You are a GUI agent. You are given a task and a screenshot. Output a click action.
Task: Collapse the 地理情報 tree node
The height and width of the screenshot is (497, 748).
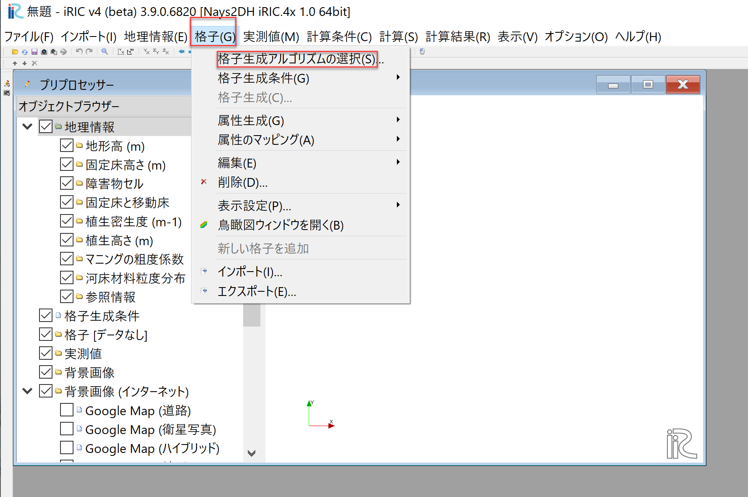coord(27,126)
